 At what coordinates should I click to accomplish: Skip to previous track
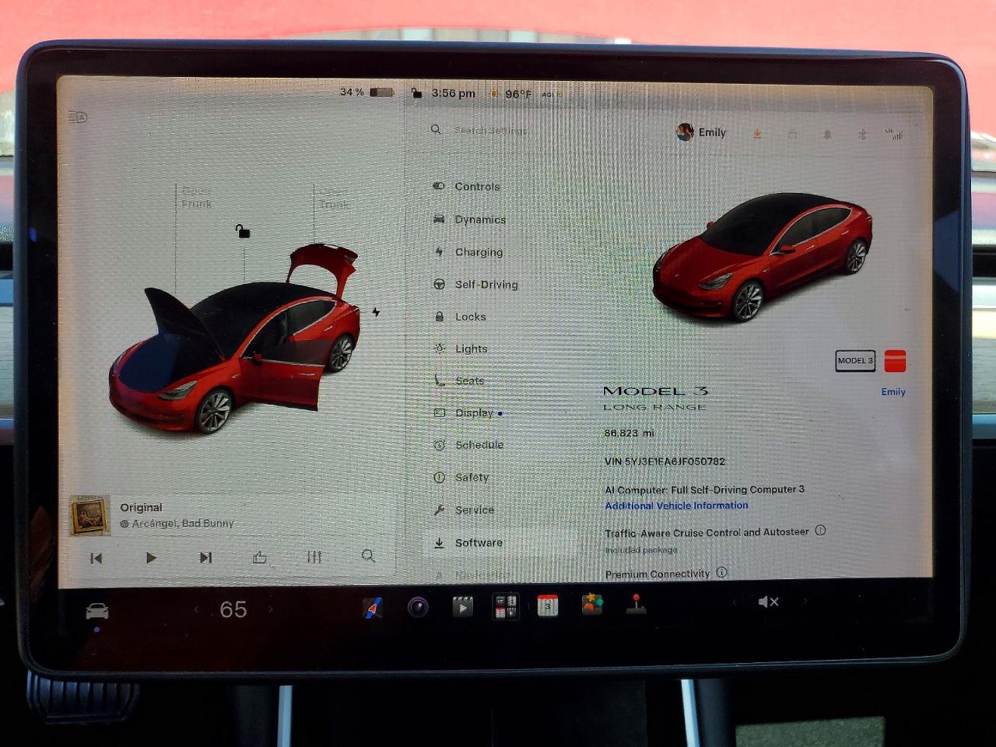tap(96, 558)
